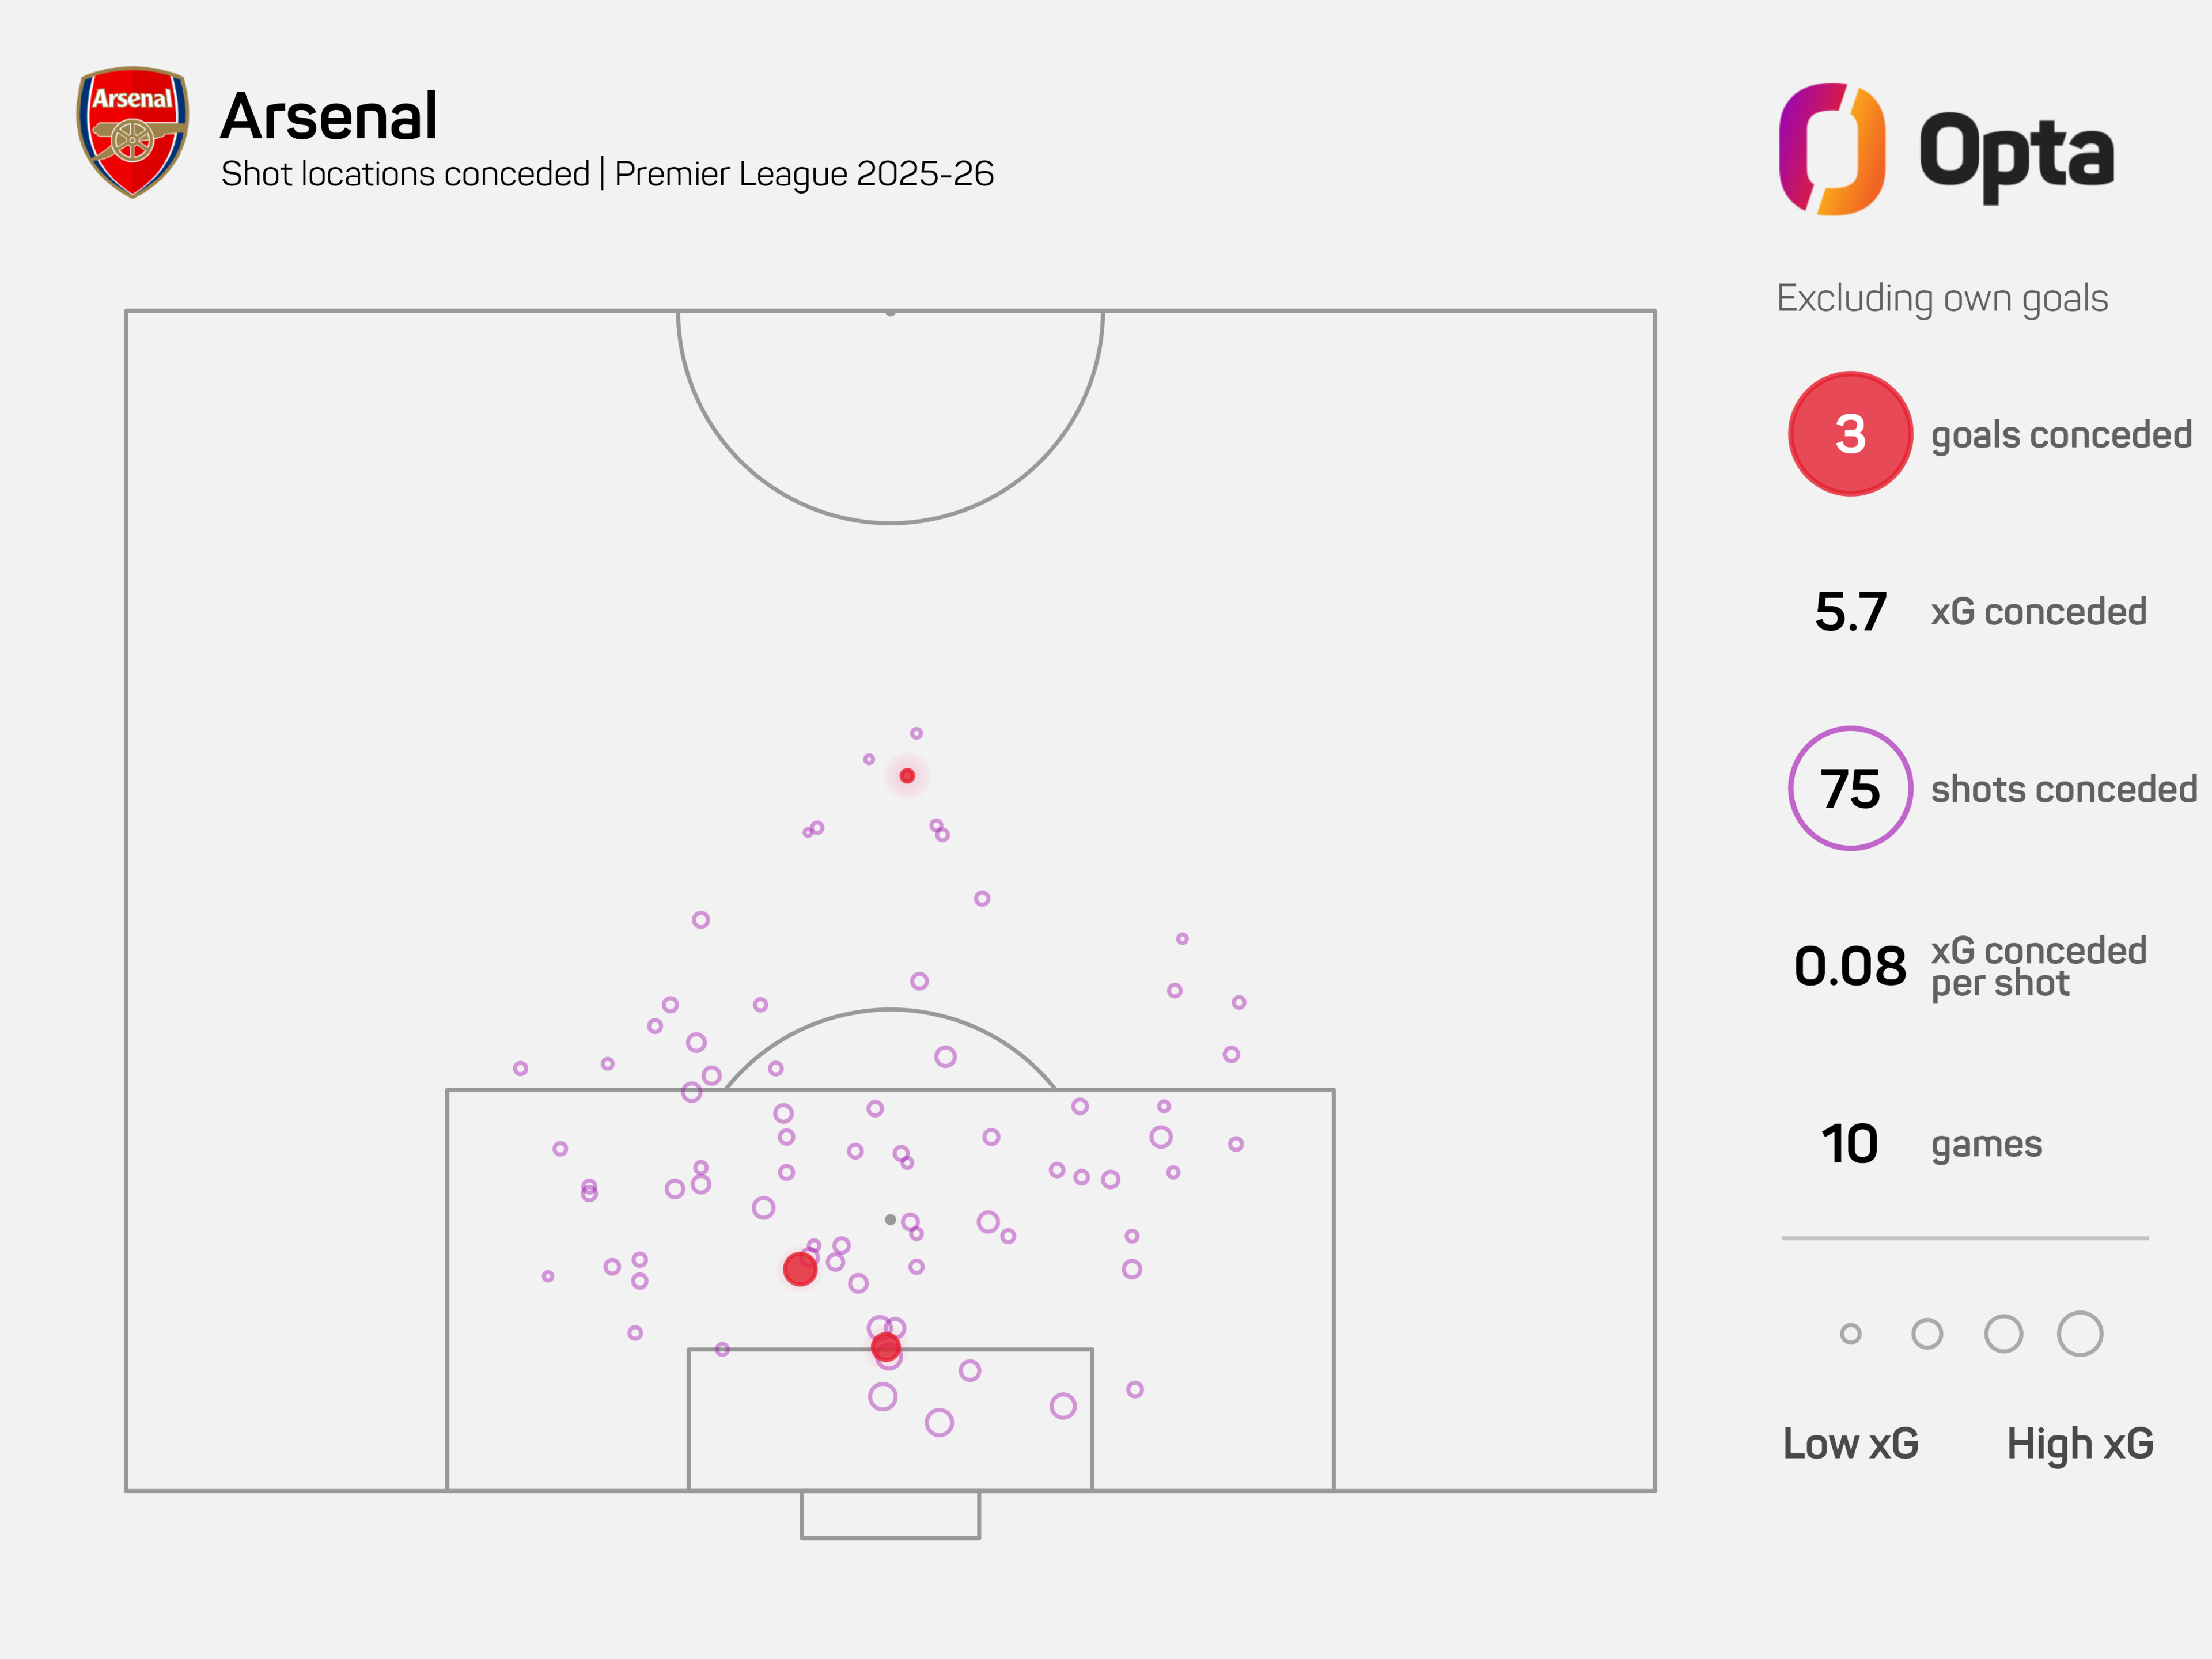Select the purple 75 shots conceded circle
The width and height of the screenshot is (2212, 1659).
(1849, 789)
